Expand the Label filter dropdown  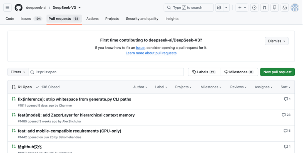[x=161, y=87]
